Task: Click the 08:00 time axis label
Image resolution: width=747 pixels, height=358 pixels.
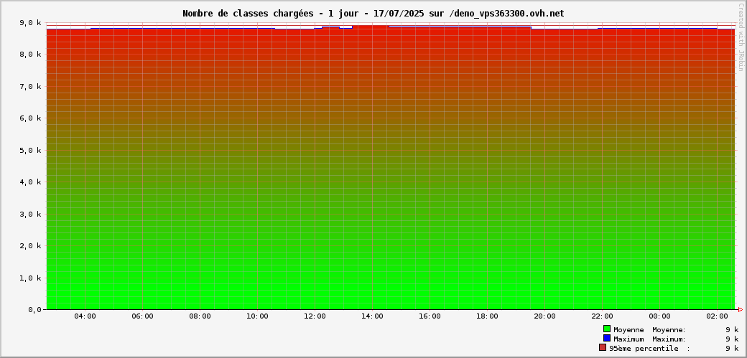Action: coord(200,316)
